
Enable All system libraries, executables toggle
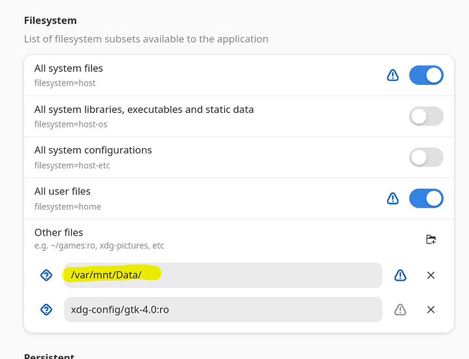[426, 116]
